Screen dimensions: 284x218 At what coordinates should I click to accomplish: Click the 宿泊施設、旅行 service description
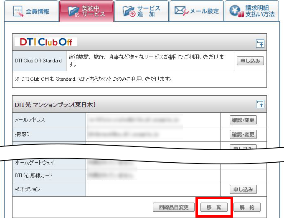(146, 60)
